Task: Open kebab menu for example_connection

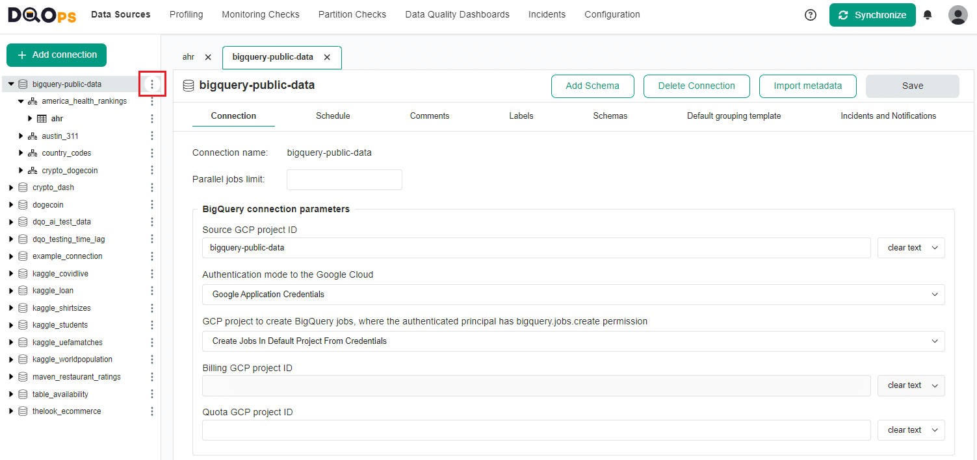Action: (152, 256)
